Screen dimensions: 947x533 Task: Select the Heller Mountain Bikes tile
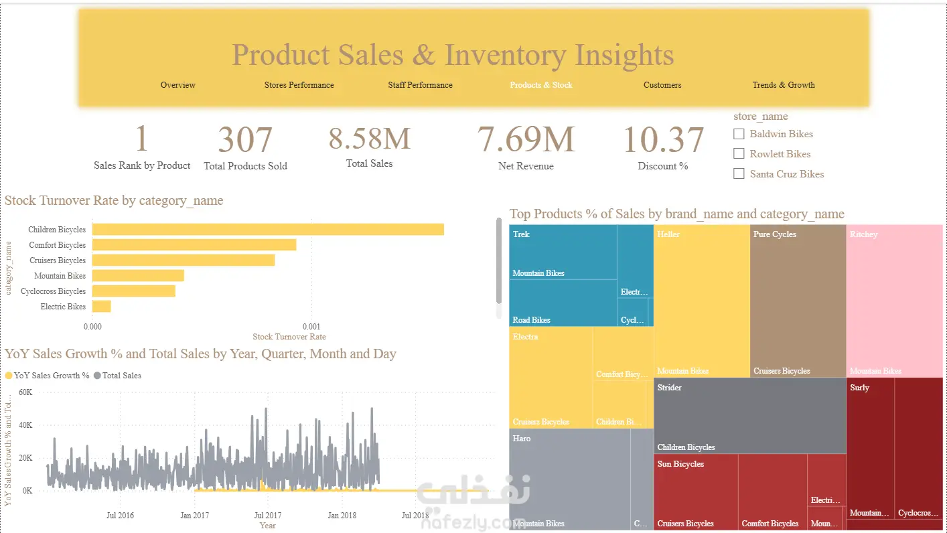(x=702, y=301)
